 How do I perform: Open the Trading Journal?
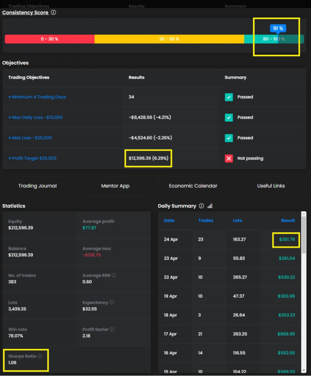[x=37, y=186]
